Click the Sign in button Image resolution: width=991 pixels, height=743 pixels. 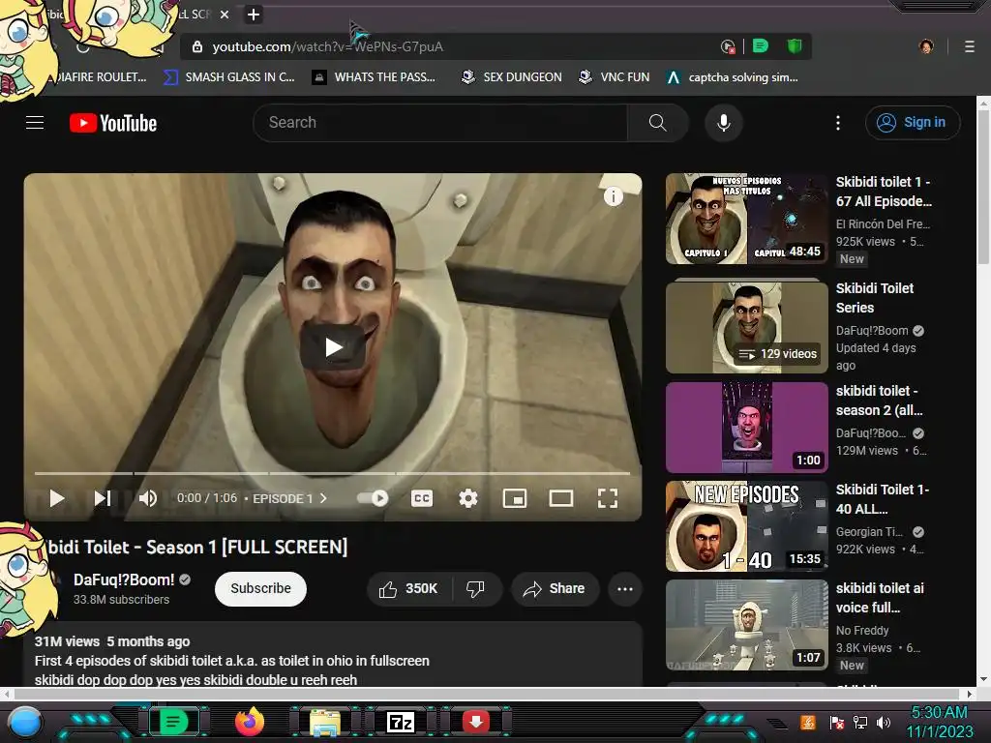(x=912, y=123)
